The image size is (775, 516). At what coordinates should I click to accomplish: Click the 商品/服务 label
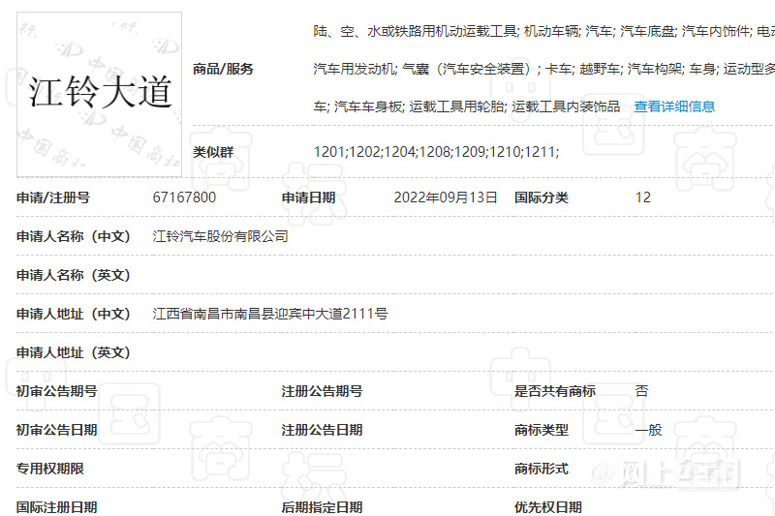point(223,69)
